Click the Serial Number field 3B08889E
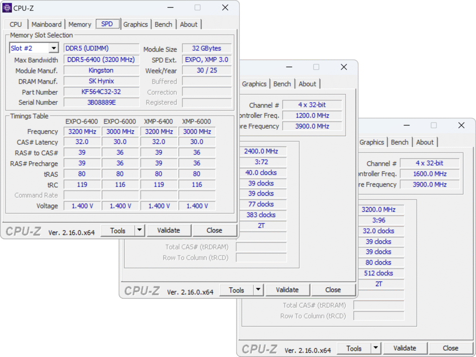Screen dimensions: 476x357 101,102
